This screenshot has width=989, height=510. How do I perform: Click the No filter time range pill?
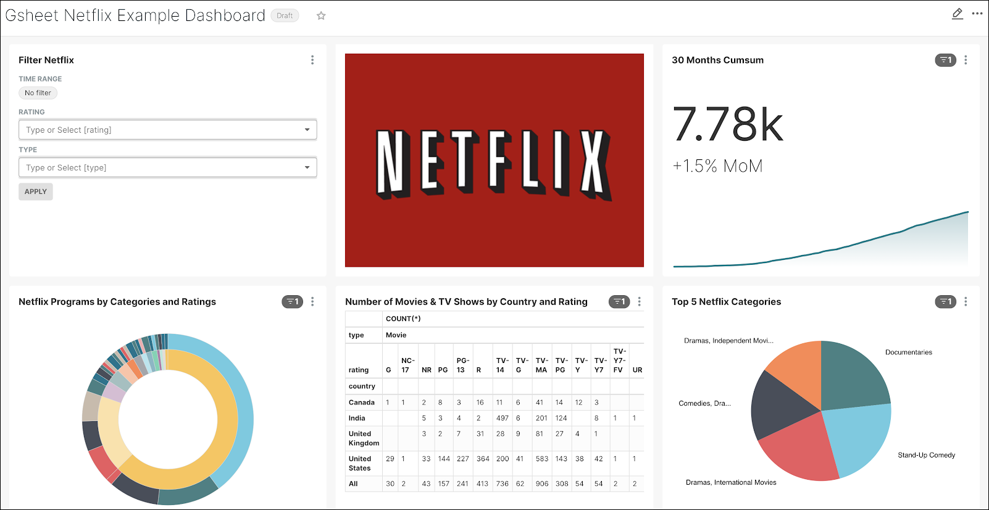[38, 93]
